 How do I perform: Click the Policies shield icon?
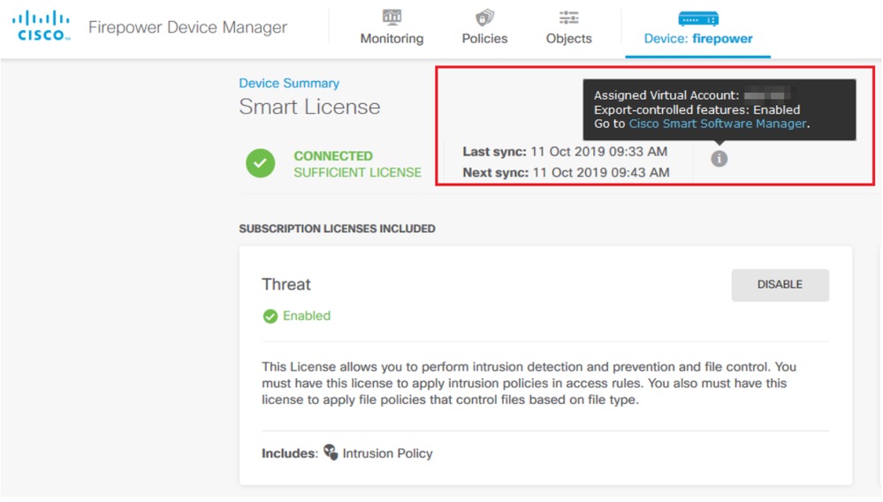(484, 18)
